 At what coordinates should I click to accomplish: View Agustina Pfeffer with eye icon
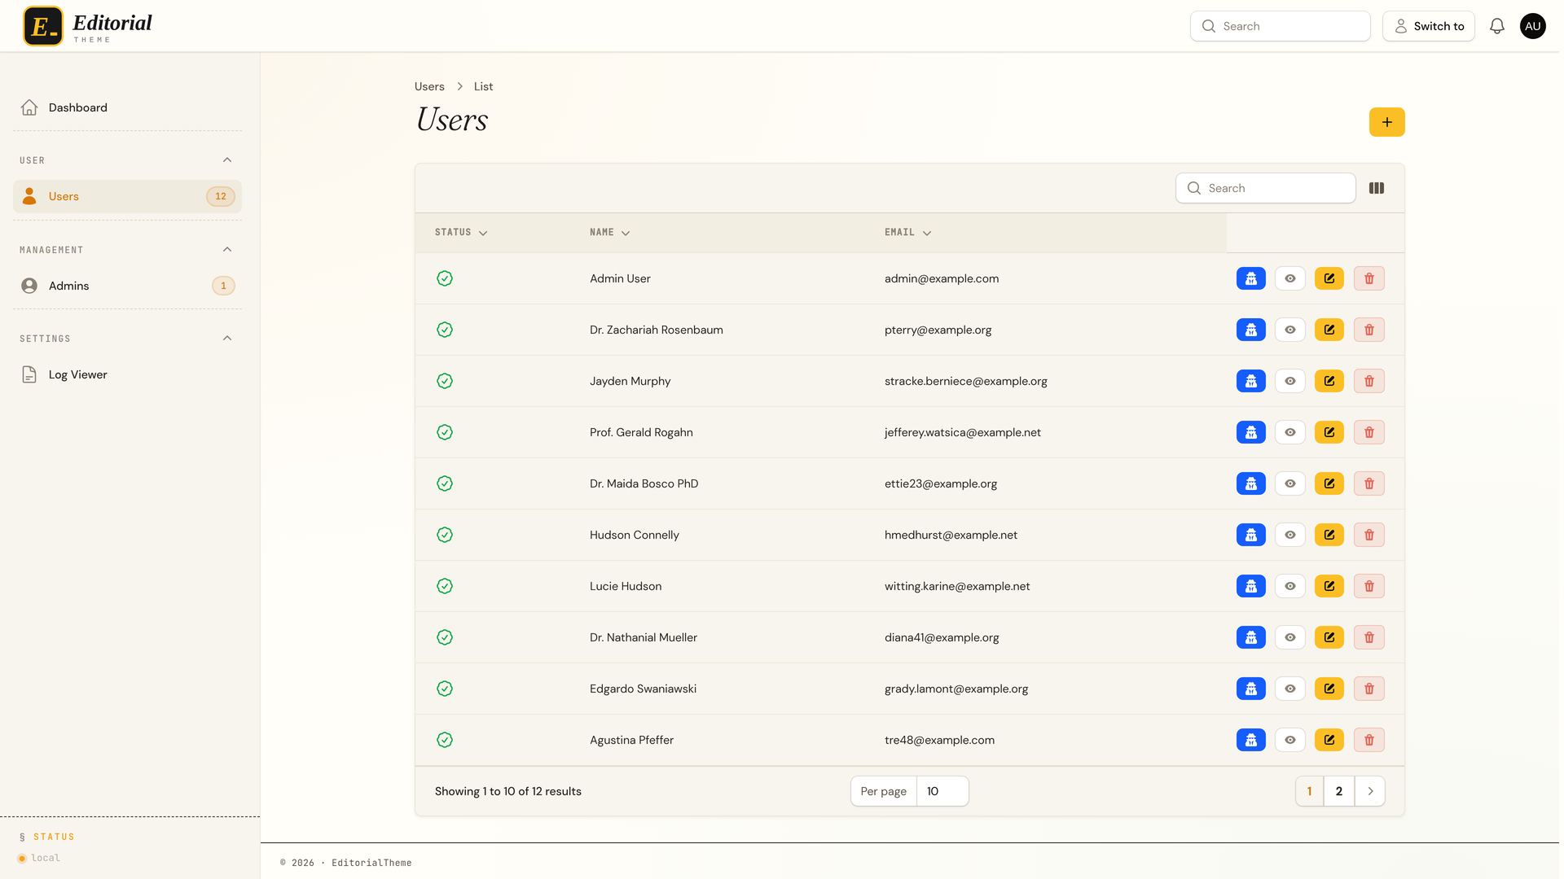[1289, 740]
